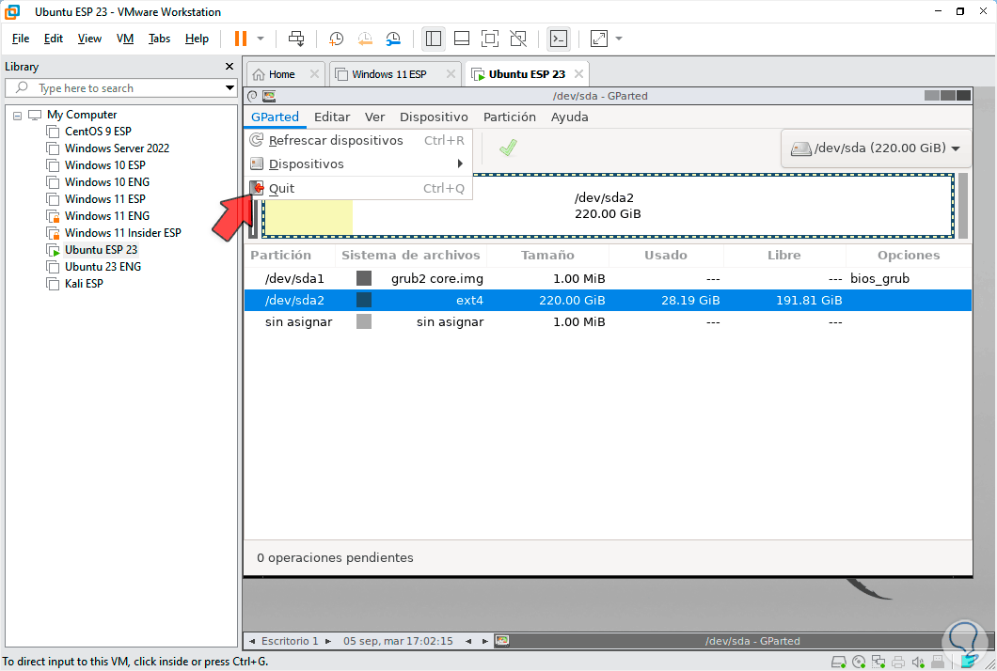Open the GParted Editar menu
The height and width of the screenshot is (671, 997).
pos(332,117)
